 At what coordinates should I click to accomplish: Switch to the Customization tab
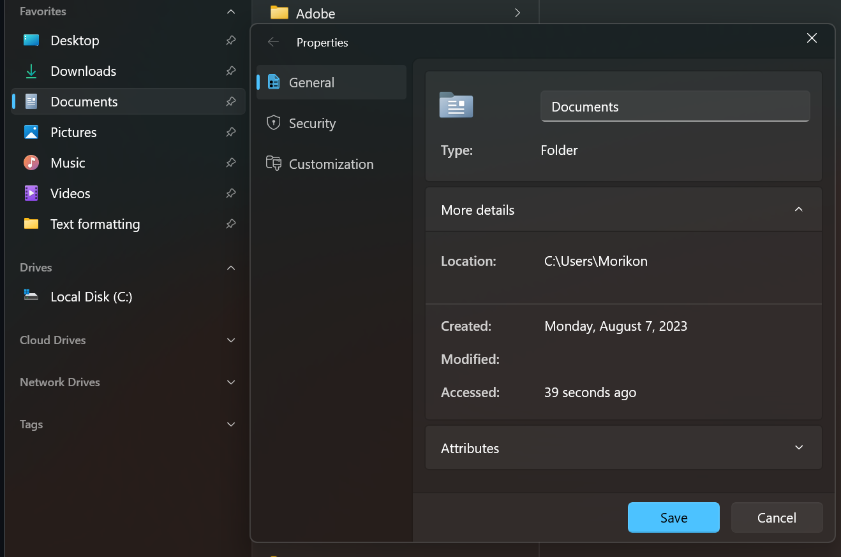331,164
